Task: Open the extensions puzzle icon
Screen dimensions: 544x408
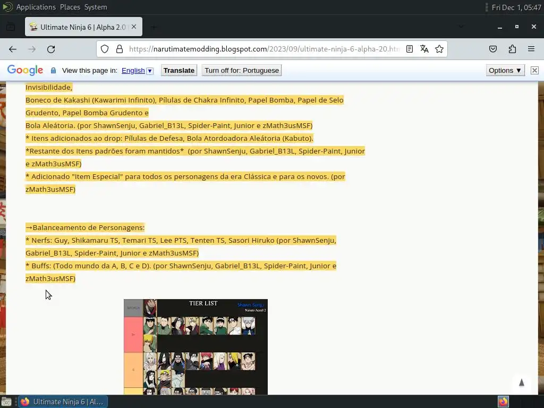Action: (512, 49)
